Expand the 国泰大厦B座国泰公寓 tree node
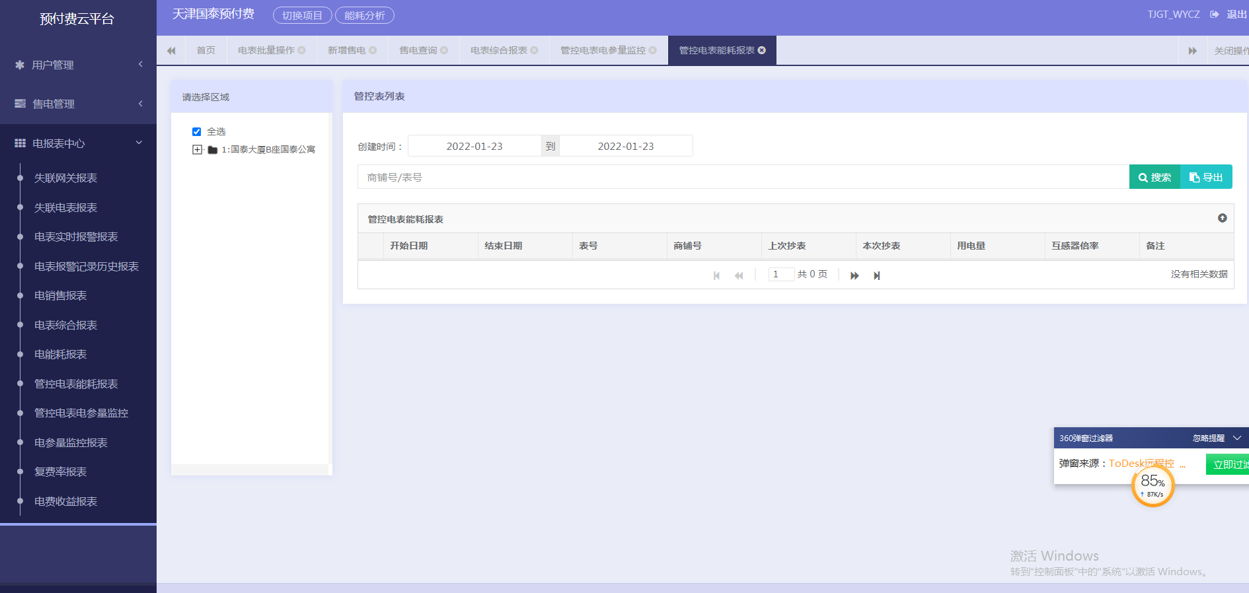Viewport: 1249px width, 593px height. point(197,150)
